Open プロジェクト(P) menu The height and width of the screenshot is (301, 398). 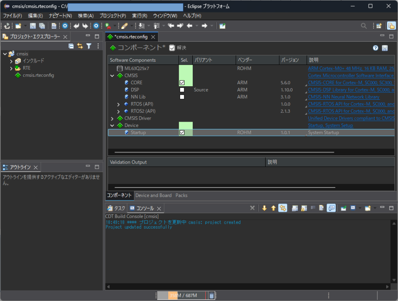click(113, 16)
